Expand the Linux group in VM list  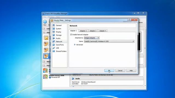point(44,29)
